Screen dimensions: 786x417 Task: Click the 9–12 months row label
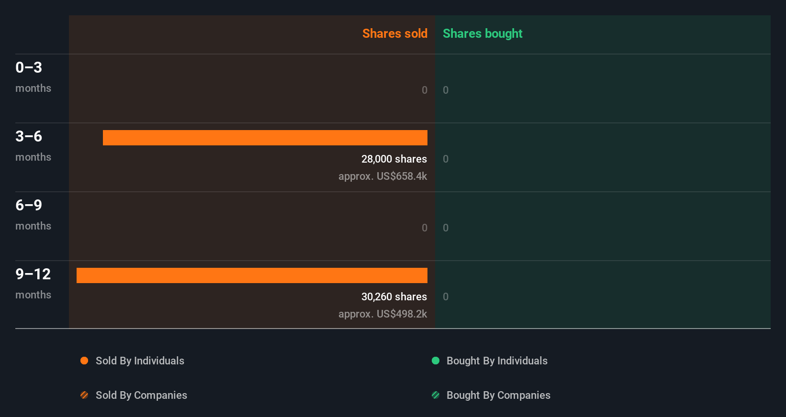(33, 283)
